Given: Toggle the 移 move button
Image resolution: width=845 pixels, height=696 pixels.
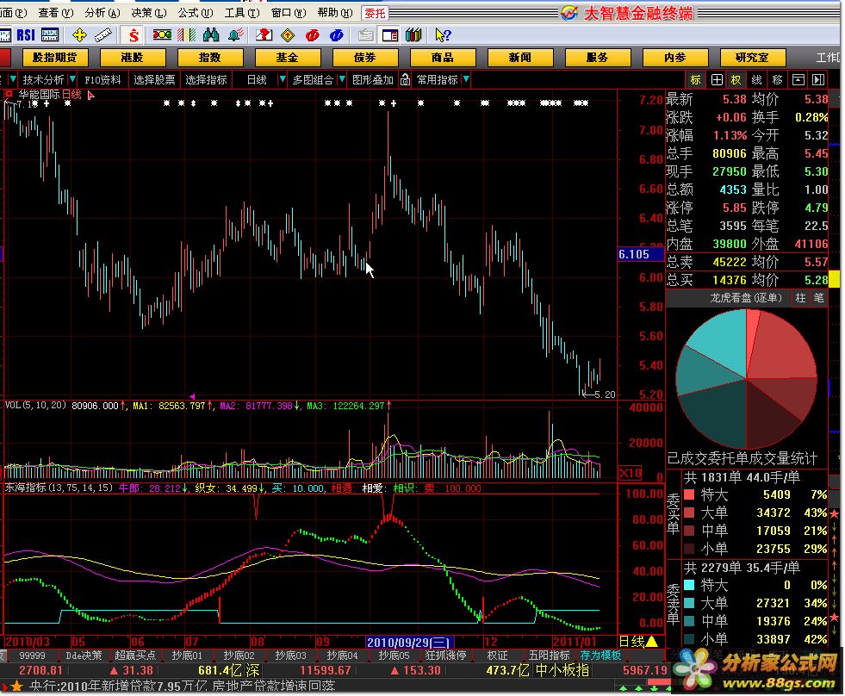Looking at the screenshot, I should pyautogui.click(x=777, y=80).
